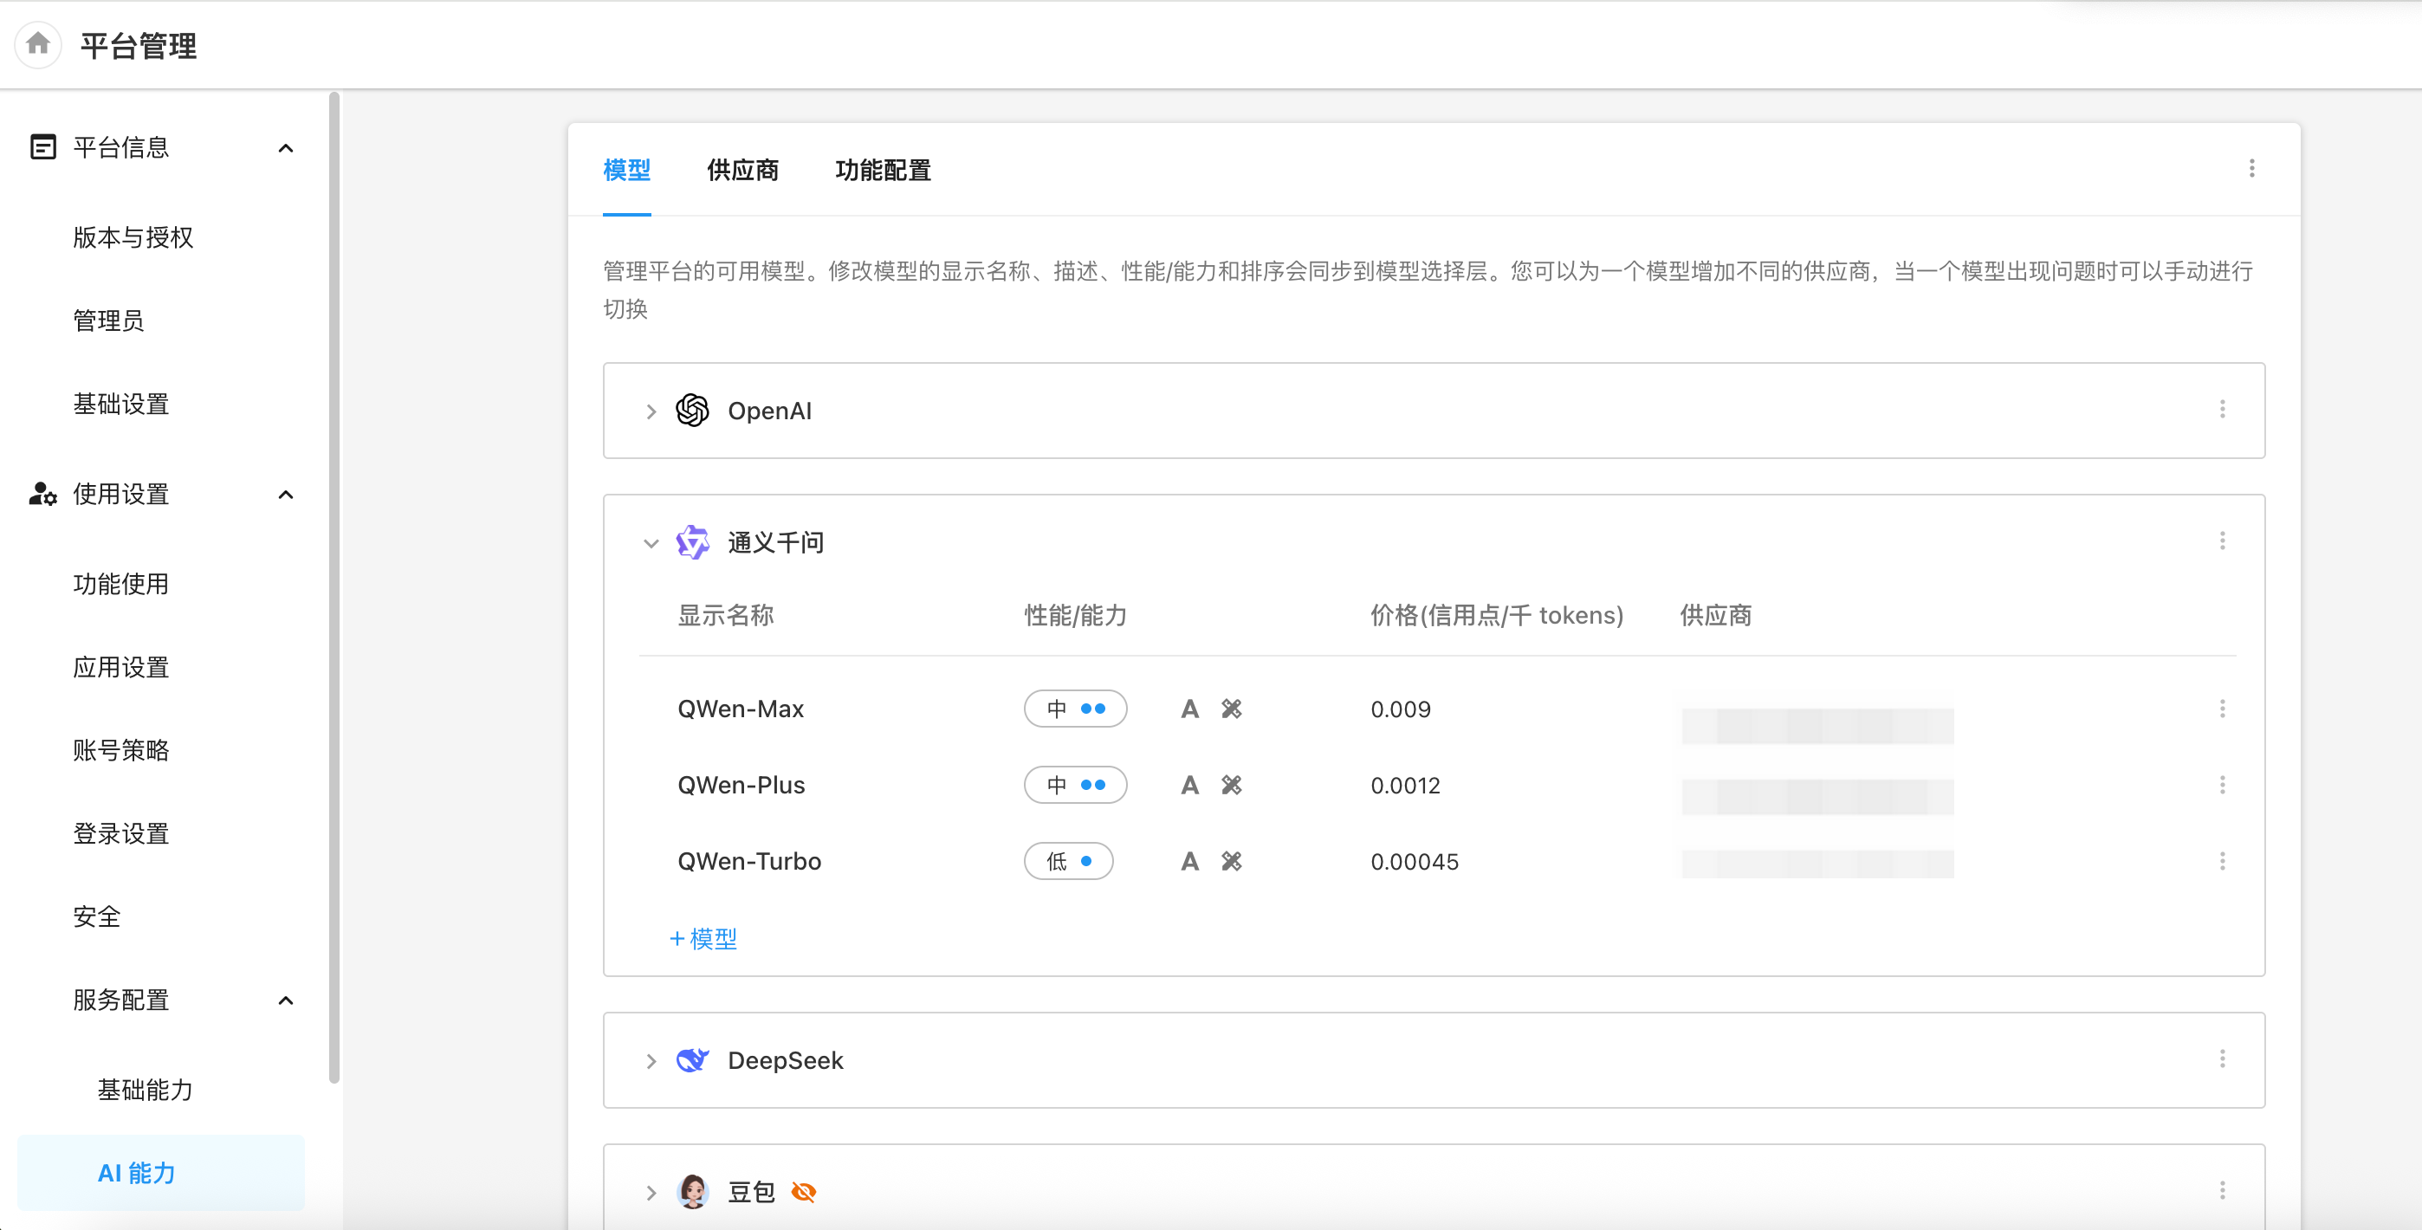Click the home icon in the header
The height and width of the screenshot is (1230, 2422).
pyautogui.click(x=39, y=44)
